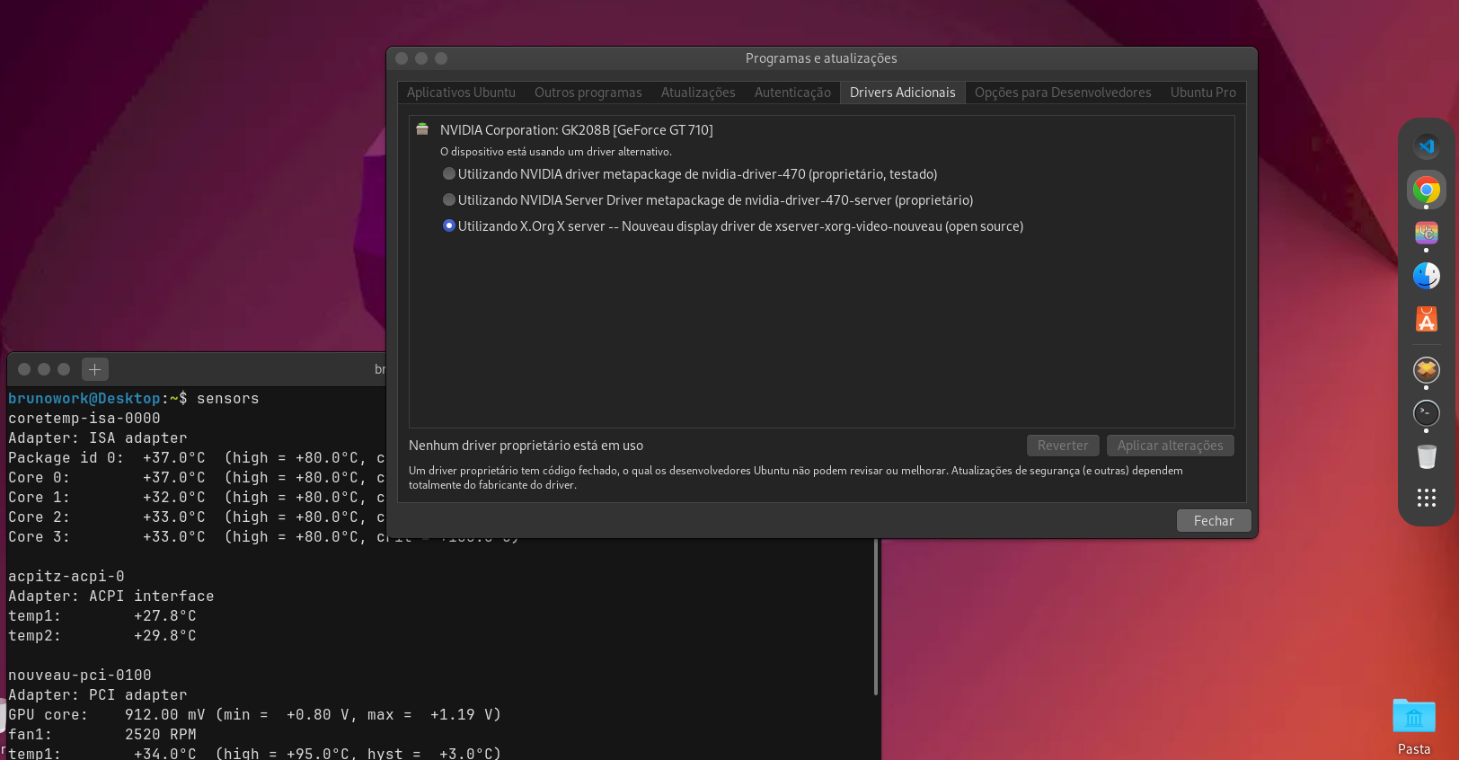Open the Autenticação tab
This screenshot has height=760, width=1459.
pyautogui.click(x=792, y=93)
